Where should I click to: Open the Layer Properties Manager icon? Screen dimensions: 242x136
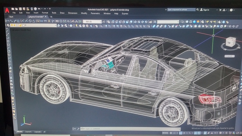(x=8, y=25)
